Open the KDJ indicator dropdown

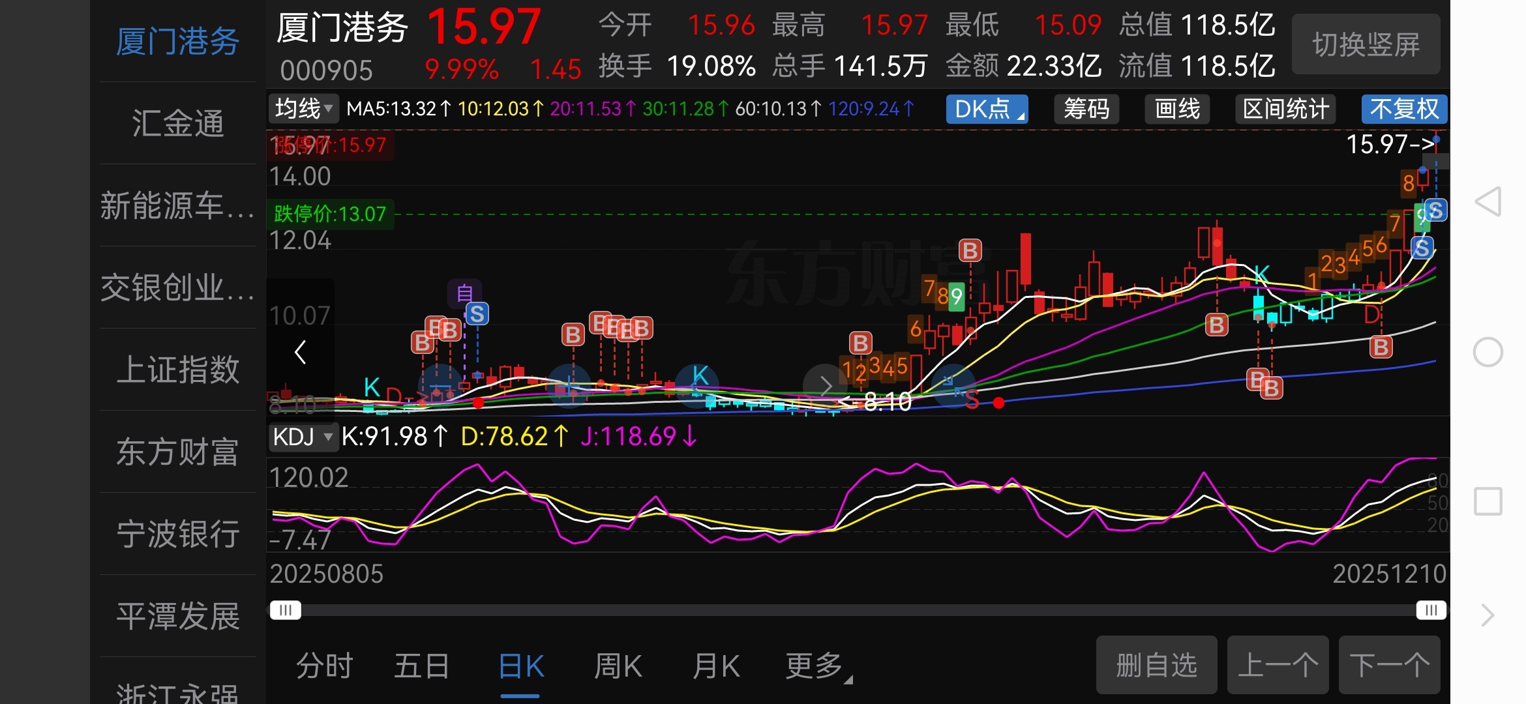click(303, 437)
